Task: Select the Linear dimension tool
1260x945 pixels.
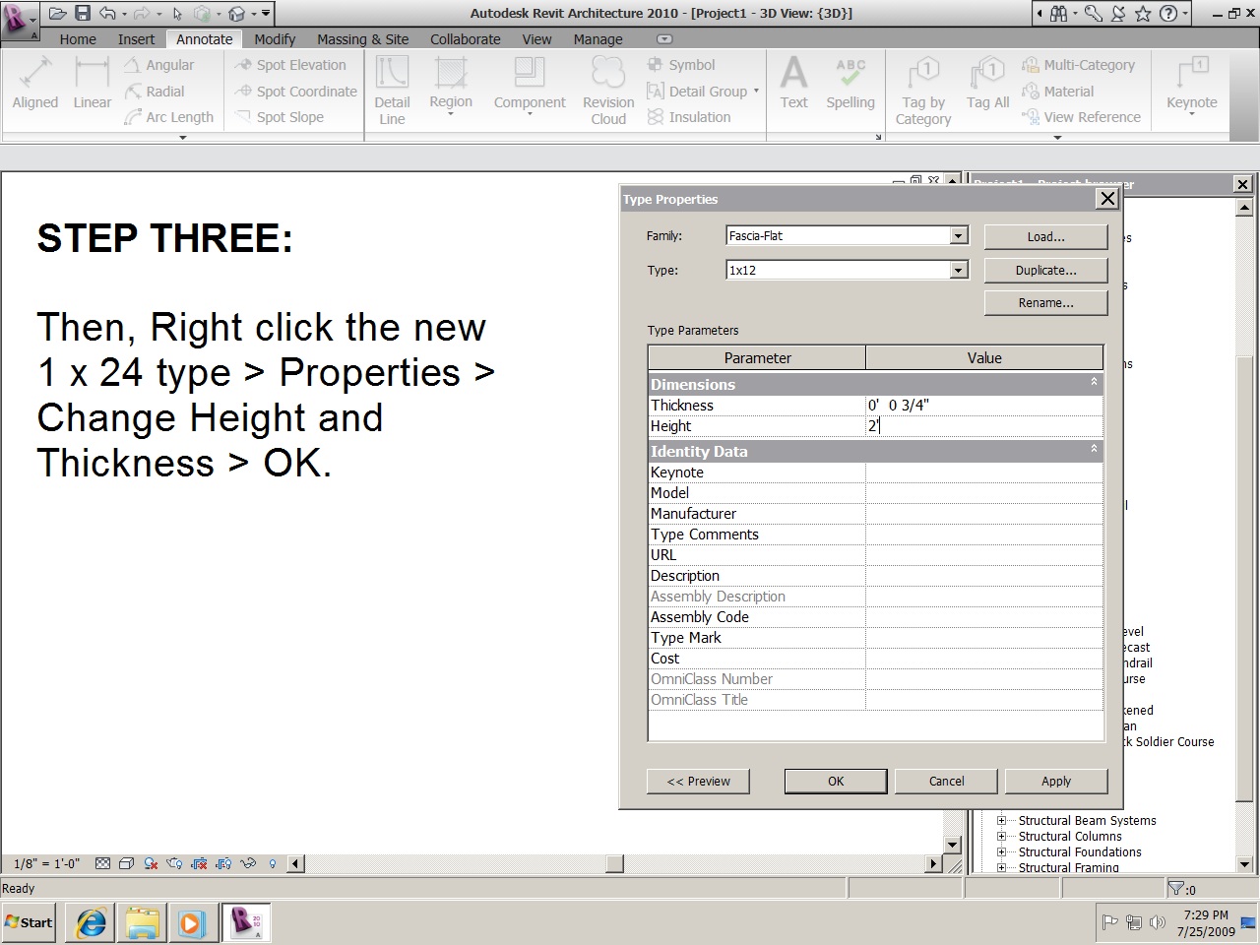Action: click(92, 83)
